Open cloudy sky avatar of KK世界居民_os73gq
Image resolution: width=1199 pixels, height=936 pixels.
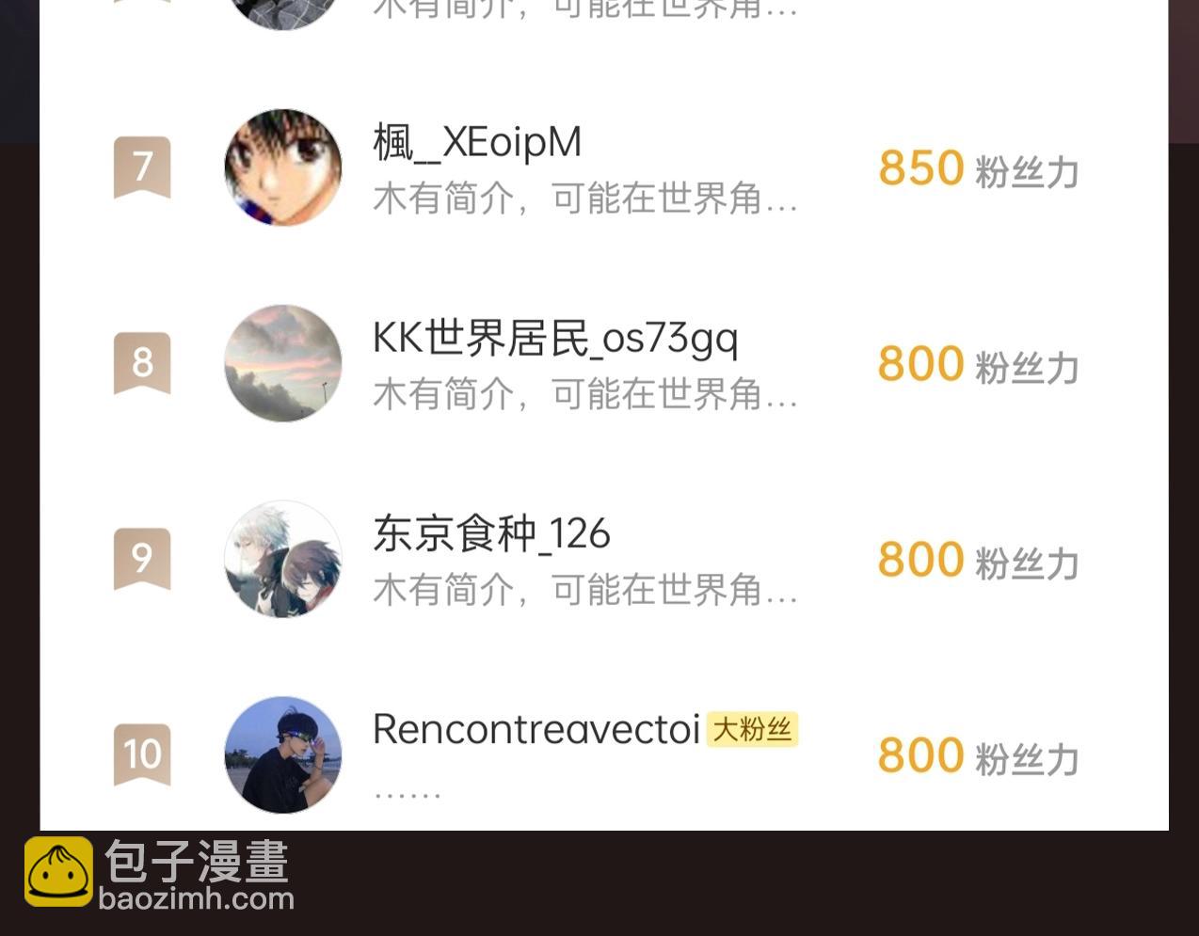[283, 363]
